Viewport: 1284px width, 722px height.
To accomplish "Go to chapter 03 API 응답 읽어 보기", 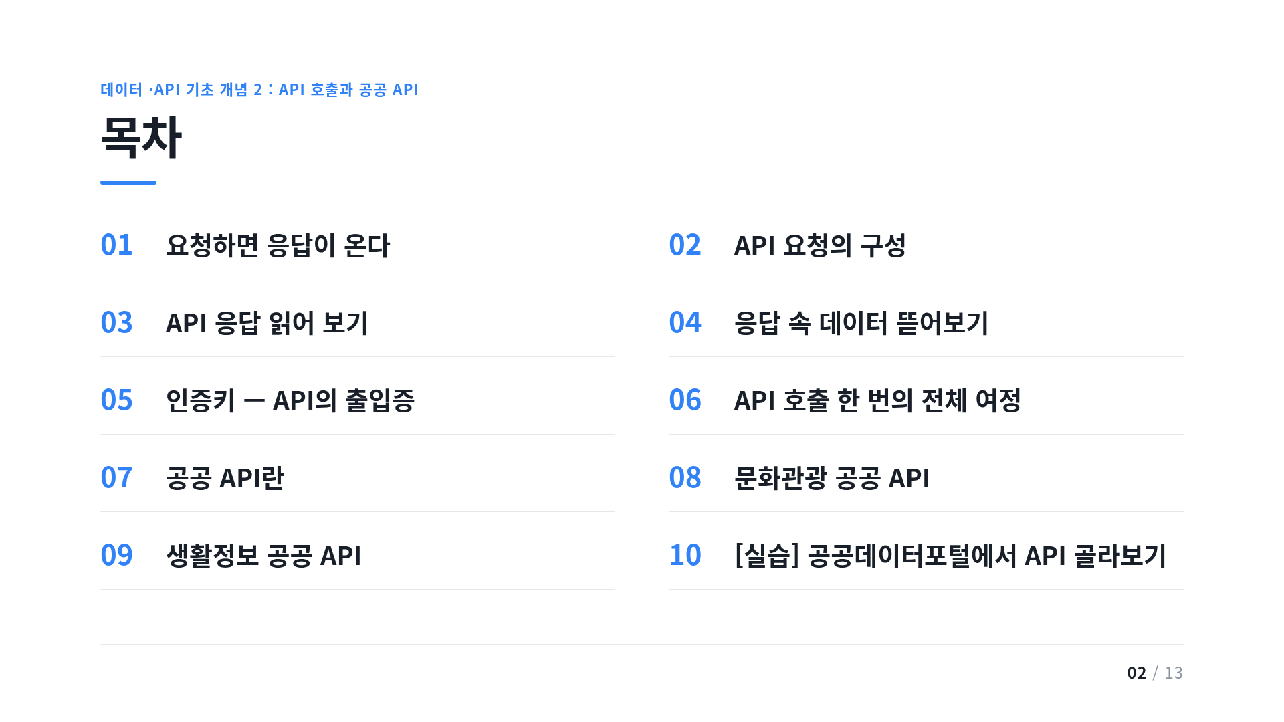I will 358,323.
